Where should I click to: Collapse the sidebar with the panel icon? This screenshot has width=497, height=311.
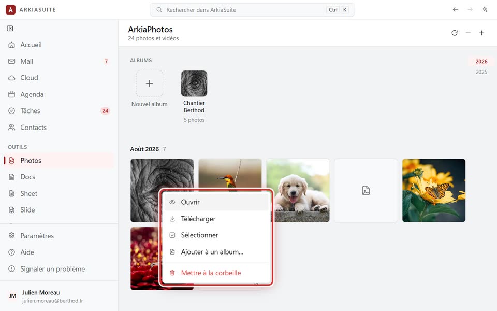10,29
